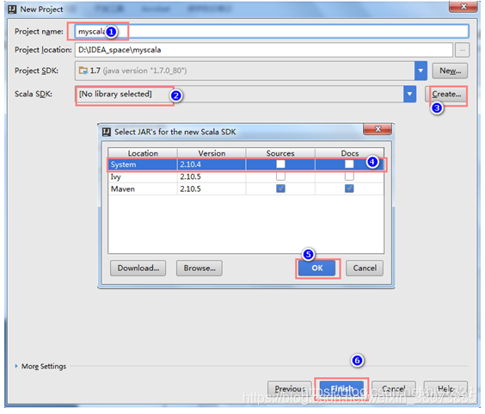The height and width of the screenshot is (414, 485).
Task: Expand More Settings section
Action: pyautogui.click(x=40, y=367)
